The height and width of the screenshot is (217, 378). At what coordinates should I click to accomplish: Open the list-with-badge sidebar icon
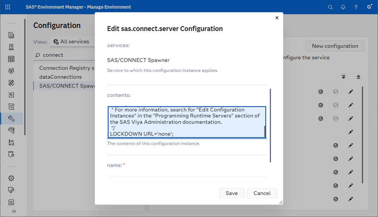(x=11, y=107)
